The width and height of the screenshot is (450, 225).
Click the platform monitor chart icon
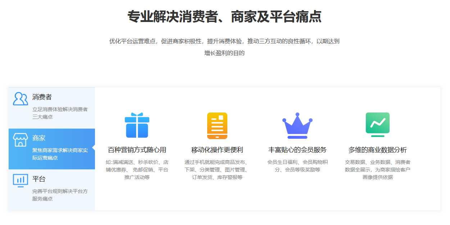tap(21, 180)
